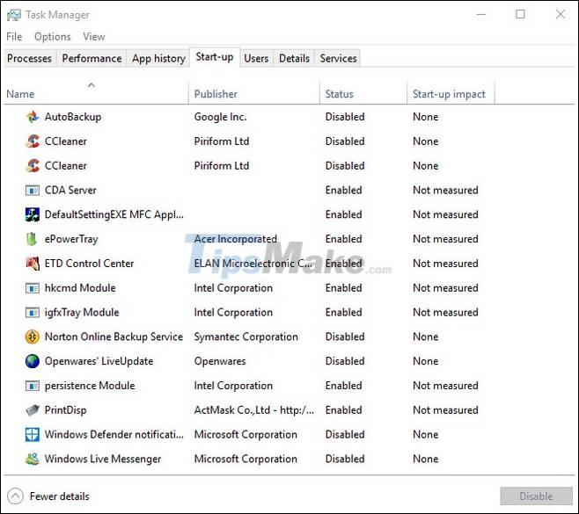Click the sort arrow above Name column

point(92,85)
